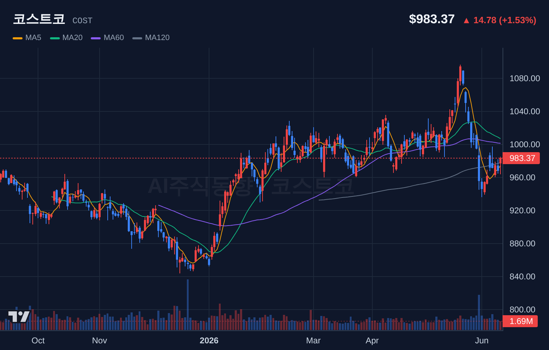The height and width of the screenshot is (350, 549).
Task: Click the Jun label on time axis
Action: (x=482, y=341)
